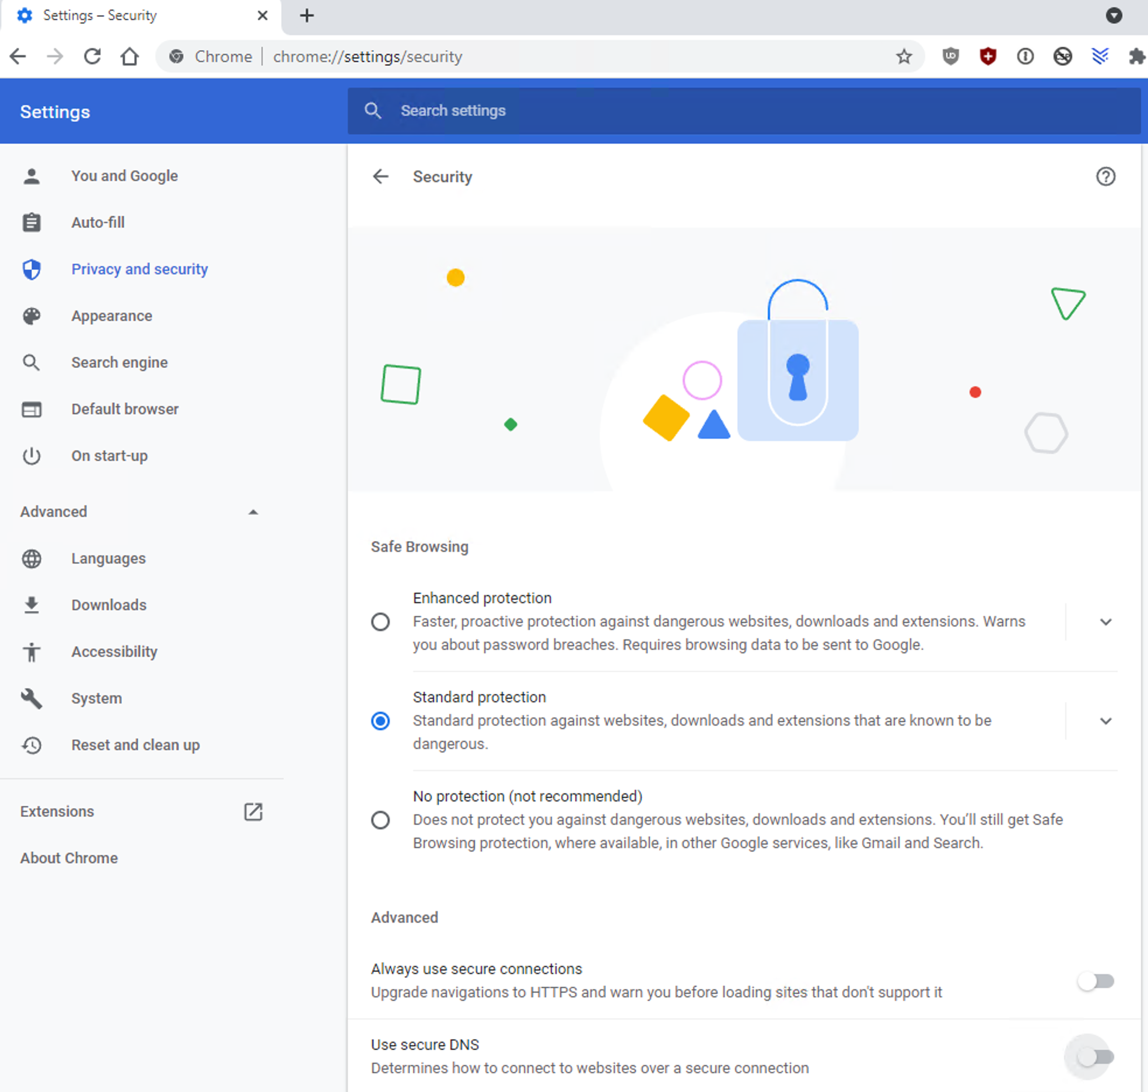Open the uBlock Origin shield extension
Image resolution: width=1148 pixels, height=1092 pixels.
point(951,57)
